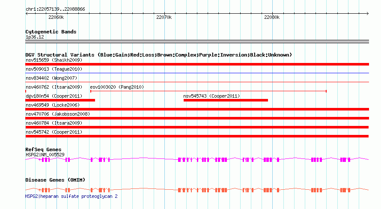Click the 22080k ruler tick label
The image size is (381, 209).
click(x=272, y=17)
